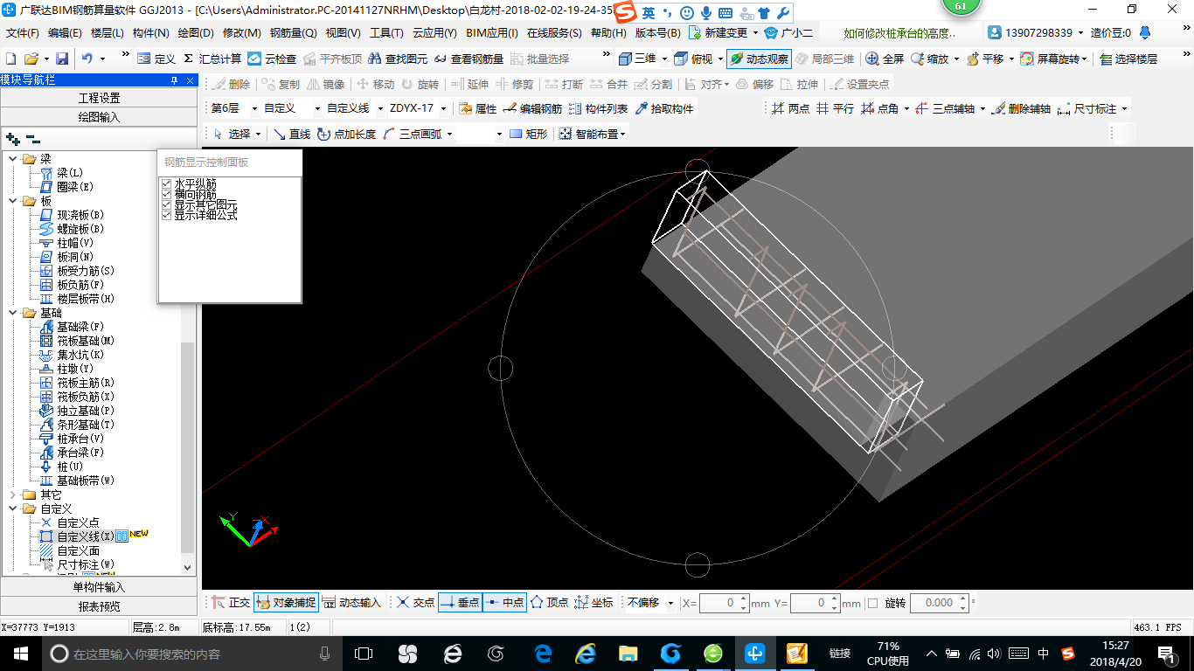The image size is (1194, 671).
Task: Open 三维 view dropdown arrow
Action: pos(664,59)
